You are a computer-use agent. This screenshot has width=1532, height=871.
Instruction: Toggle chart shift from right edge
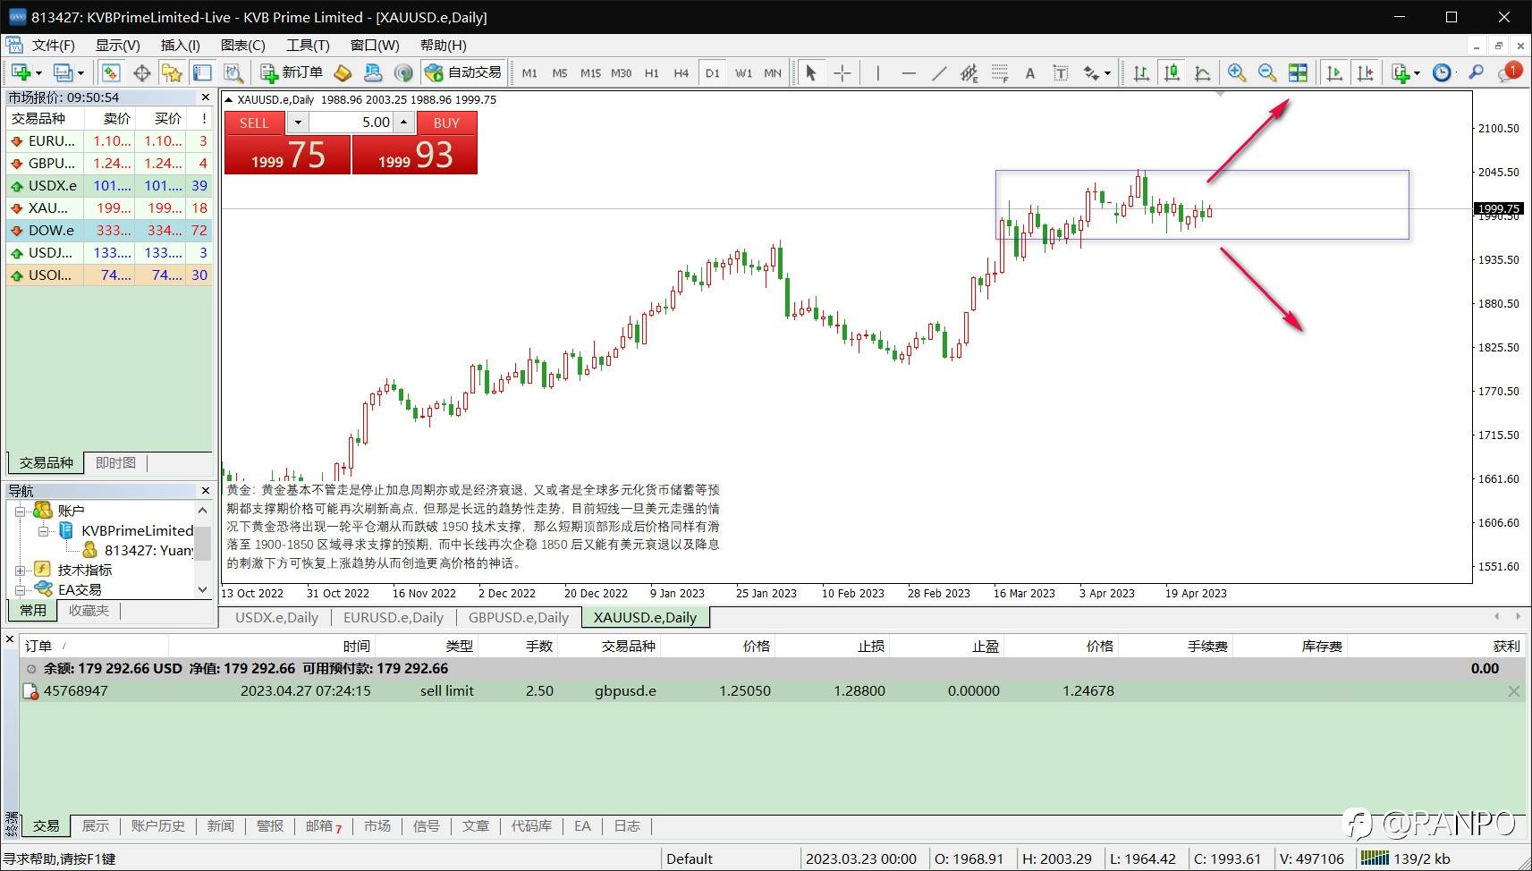(x=1365, y=73)
